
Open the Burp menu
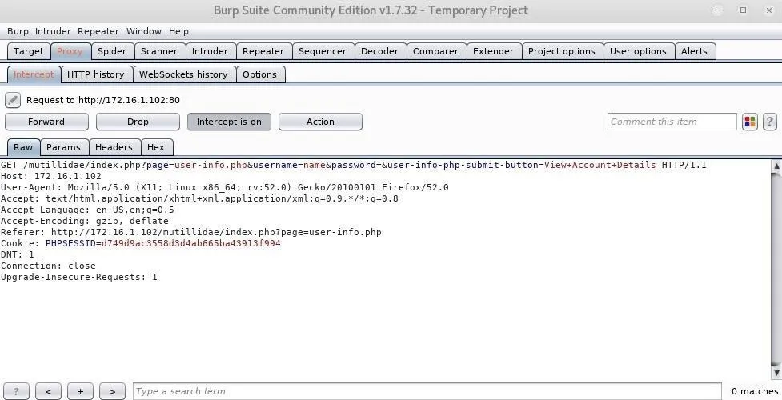18,31
